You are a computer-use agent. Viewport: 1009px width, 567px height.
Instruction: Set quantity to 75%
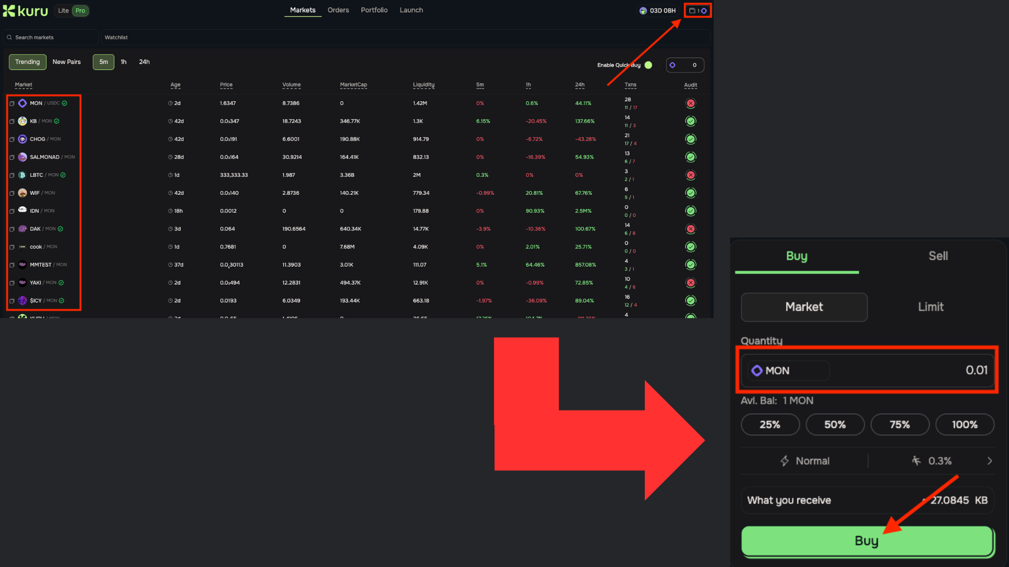(x=900, y=425)
